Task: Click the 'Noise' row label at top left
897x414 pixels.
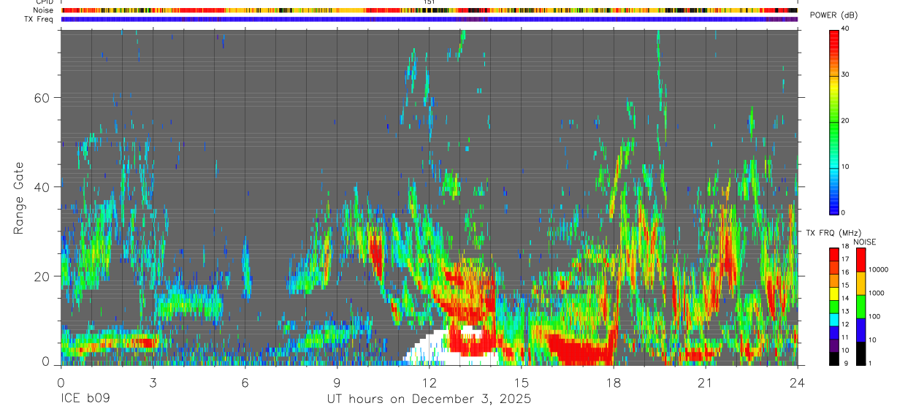Action: tap(43, 10)
